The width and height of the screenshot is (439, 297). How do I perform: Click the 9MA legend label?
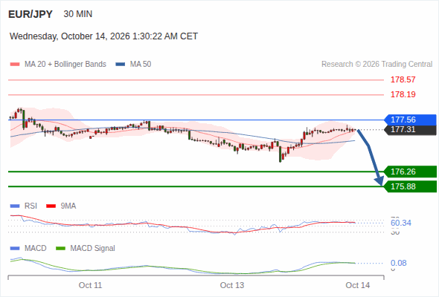[x=68, y=206]
